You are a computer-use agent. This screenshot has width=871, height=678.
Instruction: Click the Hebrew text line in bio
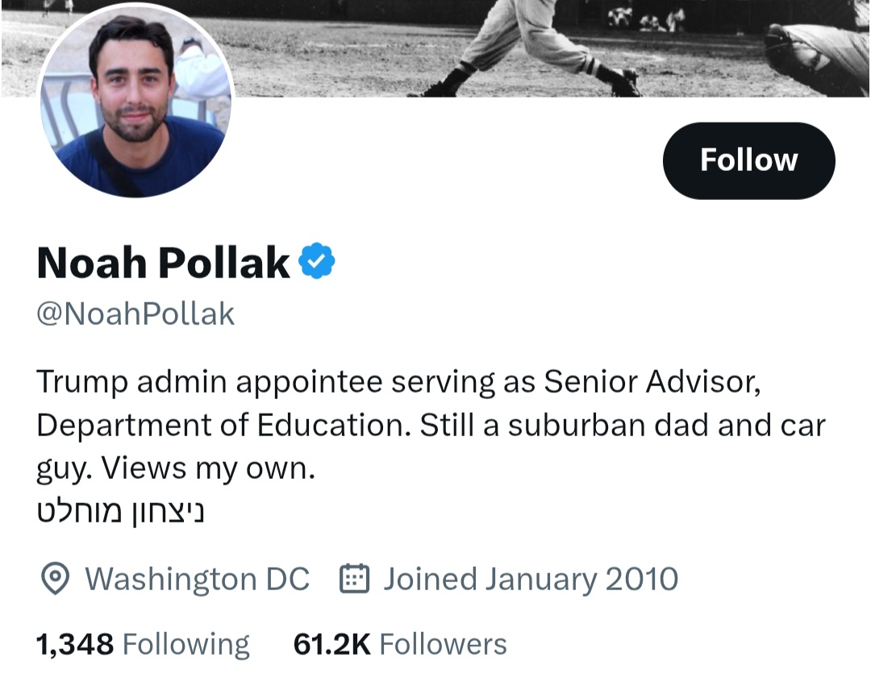tap(121, 511)
